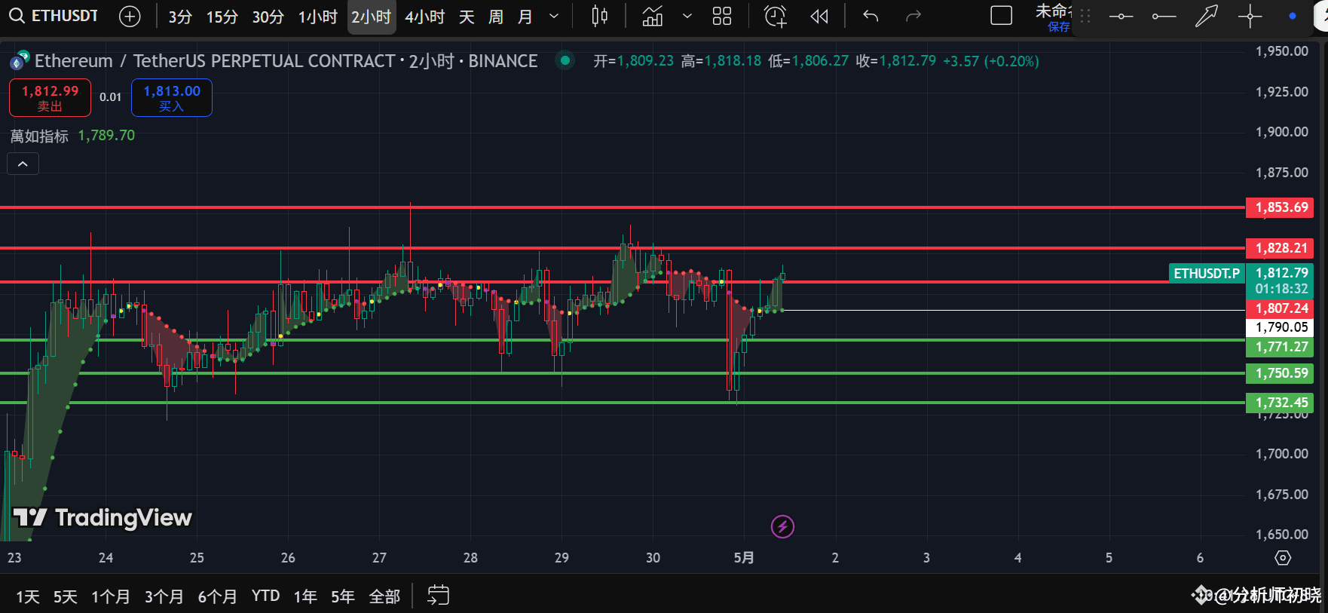
Task: Switch chart to 15分 timeframe
Action: pyautogui.click(x=222, y=17)
